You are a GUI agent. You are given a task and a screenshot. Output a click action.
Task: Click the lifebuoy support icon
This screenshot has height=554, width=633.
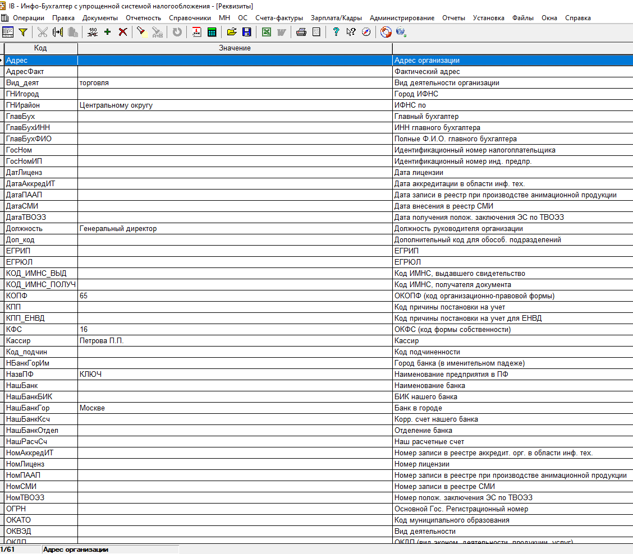click(x=386, y=32)
